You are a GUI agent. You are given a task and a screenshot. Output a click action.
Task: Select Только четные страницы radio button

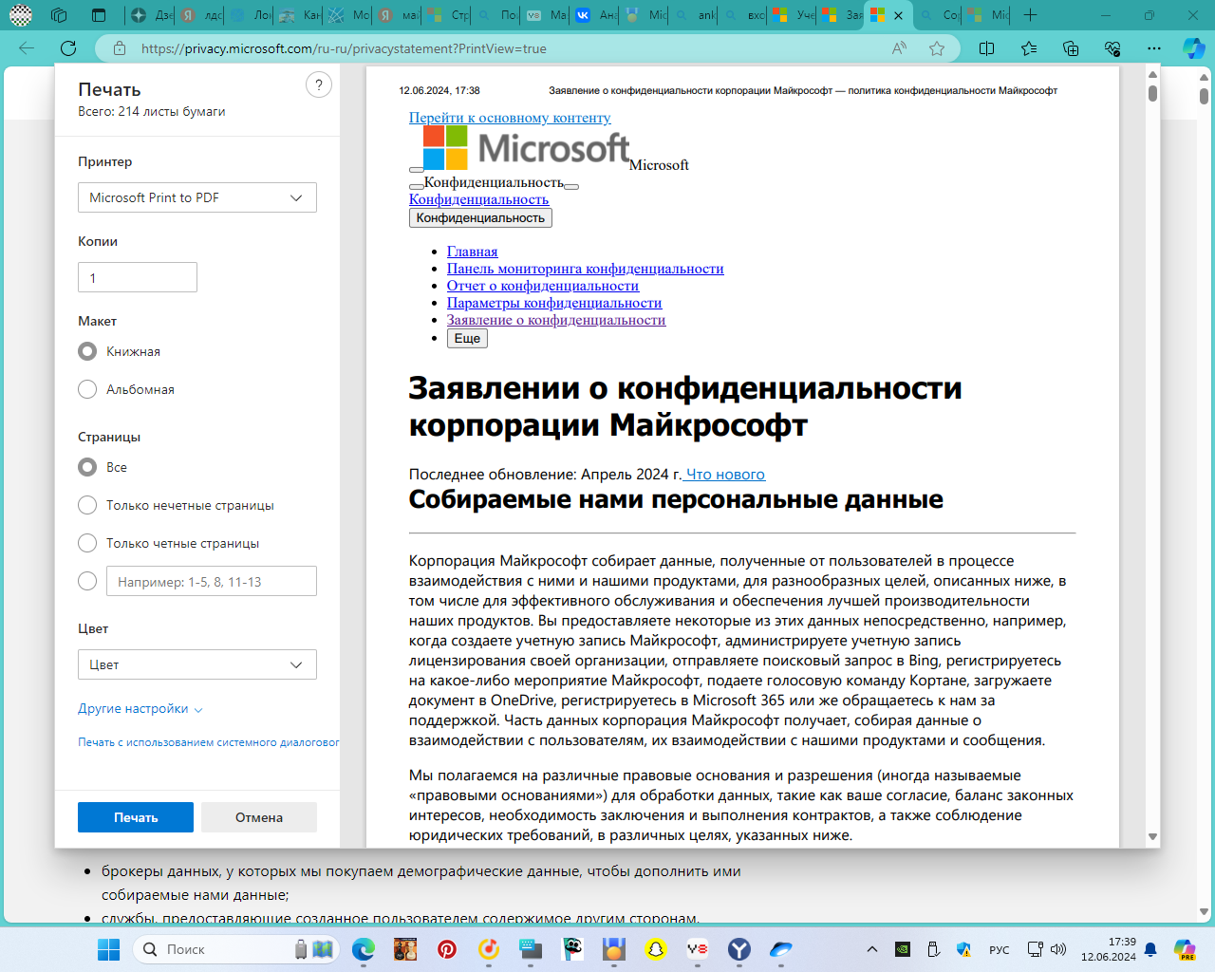(x=87, y=543)
